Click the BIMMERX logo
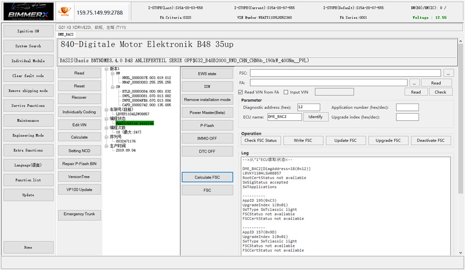Screen dimensions: 465x270 coord(28,12)
